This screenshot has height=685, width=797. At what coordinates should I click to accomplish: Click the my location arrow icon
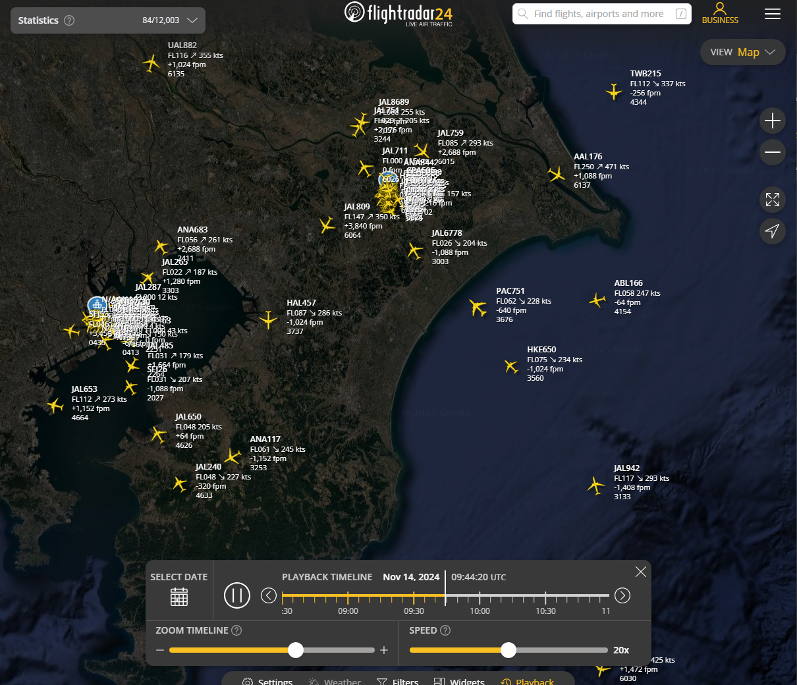coord(772,231)
